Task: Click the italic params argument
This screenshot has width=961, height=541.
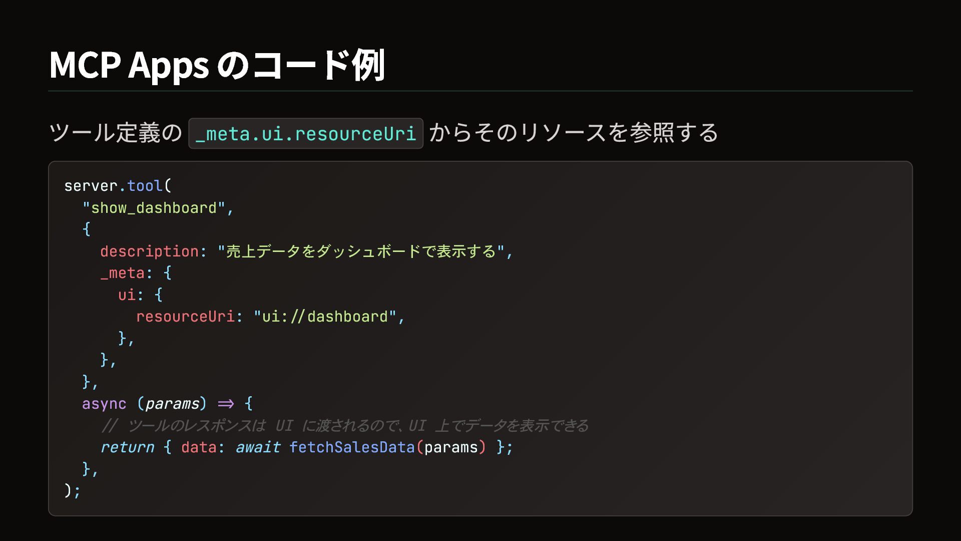Action: pos(172,404)
